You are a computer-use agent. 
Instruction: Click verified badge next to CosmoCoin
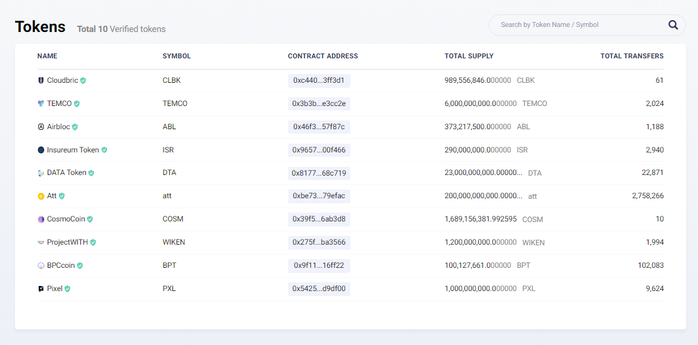pyautogui.click(x=90, y=220)
